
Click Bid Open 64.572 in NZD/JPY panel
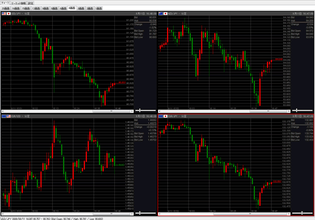pos(310,30)
